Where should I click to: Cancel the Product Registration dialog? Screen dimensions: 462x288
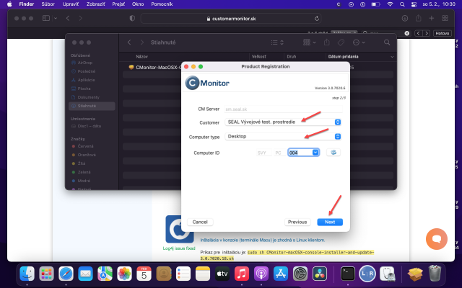coord(200,222)
